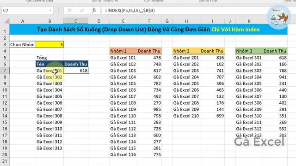Select column B header
Screen dimensions: 296x166
49,21
